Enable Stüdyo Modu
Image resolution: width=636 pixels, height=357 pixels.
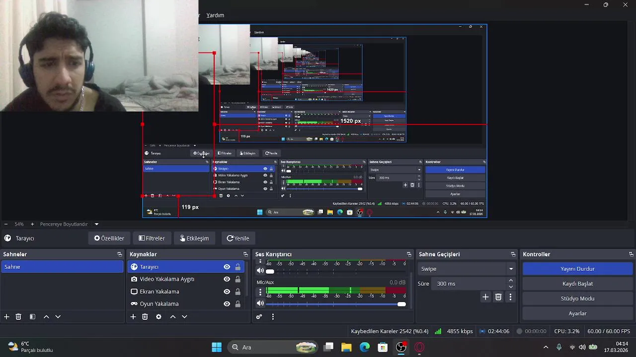pos(577,298)
